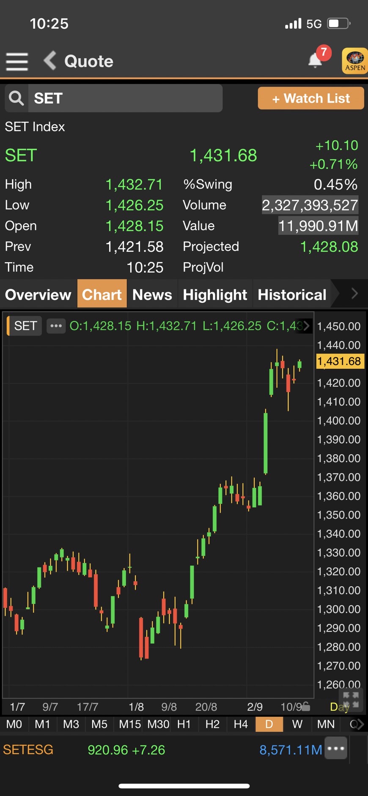Add SET to Watch List
Screen dimensions: 368x796
[x=311, y=98]
